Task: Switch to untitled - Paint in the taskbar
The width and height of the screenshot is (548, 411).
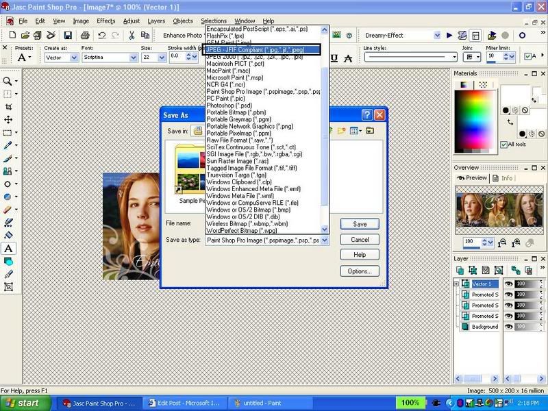Action: tap(271, 403)
